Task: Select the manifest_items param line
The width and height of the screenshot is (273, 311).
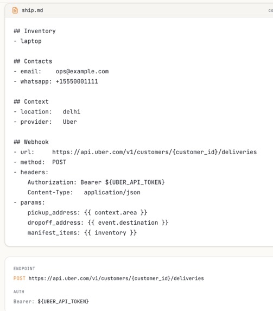Action: (82, 233)
